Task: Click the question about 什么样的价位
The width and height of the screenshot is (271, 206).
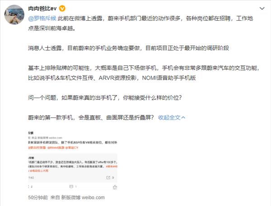Action: (x=105, y=98)
